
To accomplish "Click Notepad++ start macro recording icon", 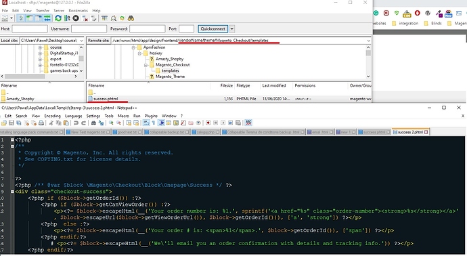I will click(208, 123).
